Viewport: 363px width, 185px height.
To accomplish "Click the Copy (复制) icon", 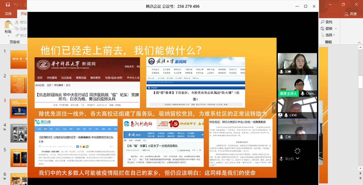I will click(x=17, y=29).
